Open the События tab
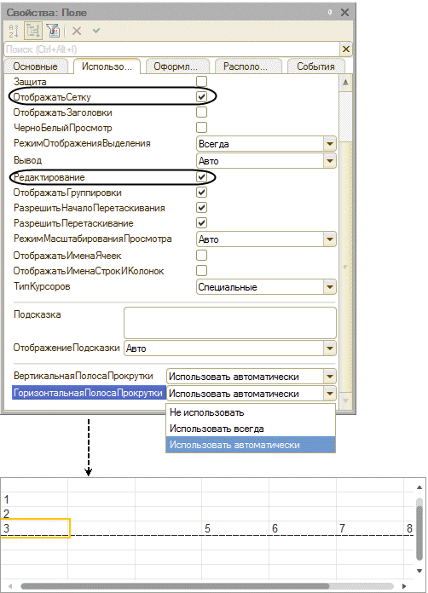 [315, 66]
